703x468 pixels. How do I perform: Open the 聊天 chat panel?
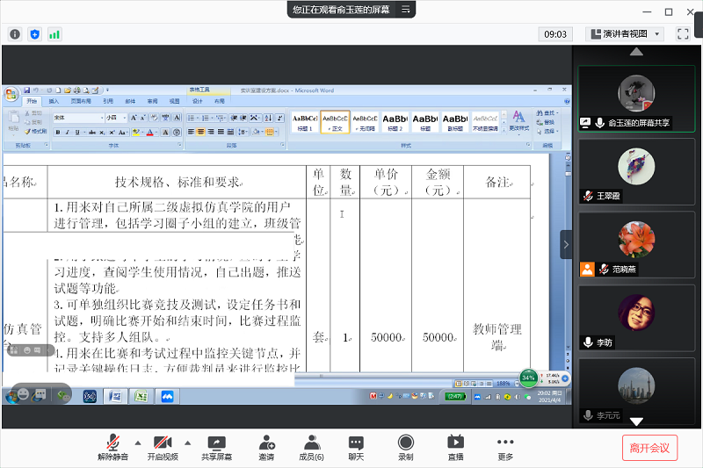(356, 448)
